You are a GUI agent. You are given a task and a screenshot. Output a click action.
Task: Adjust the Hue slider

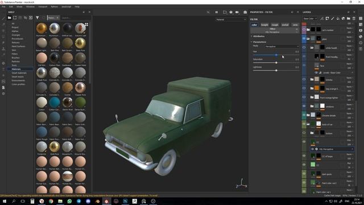pos(276,55)
